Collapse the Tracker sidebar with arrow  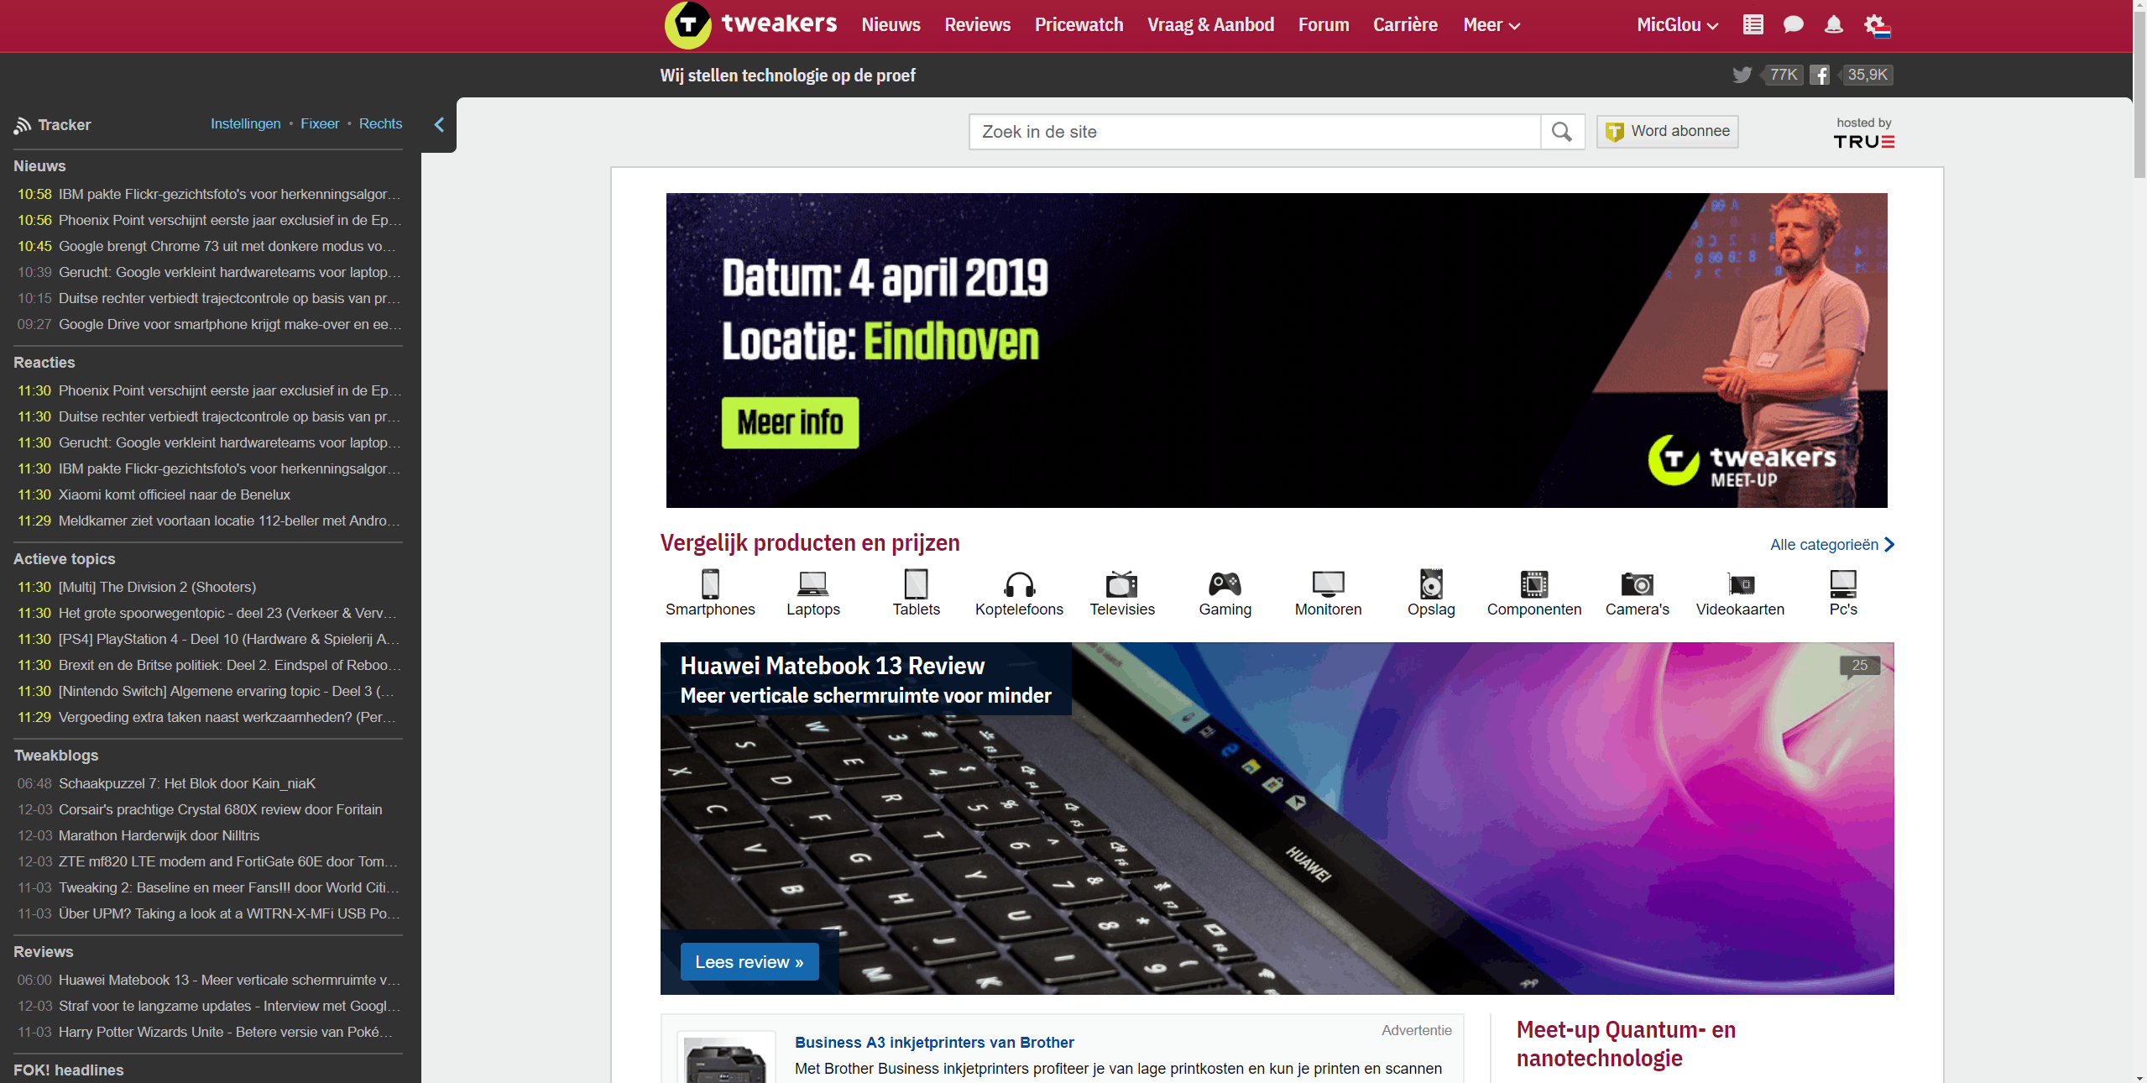click(x=439, y=125)
